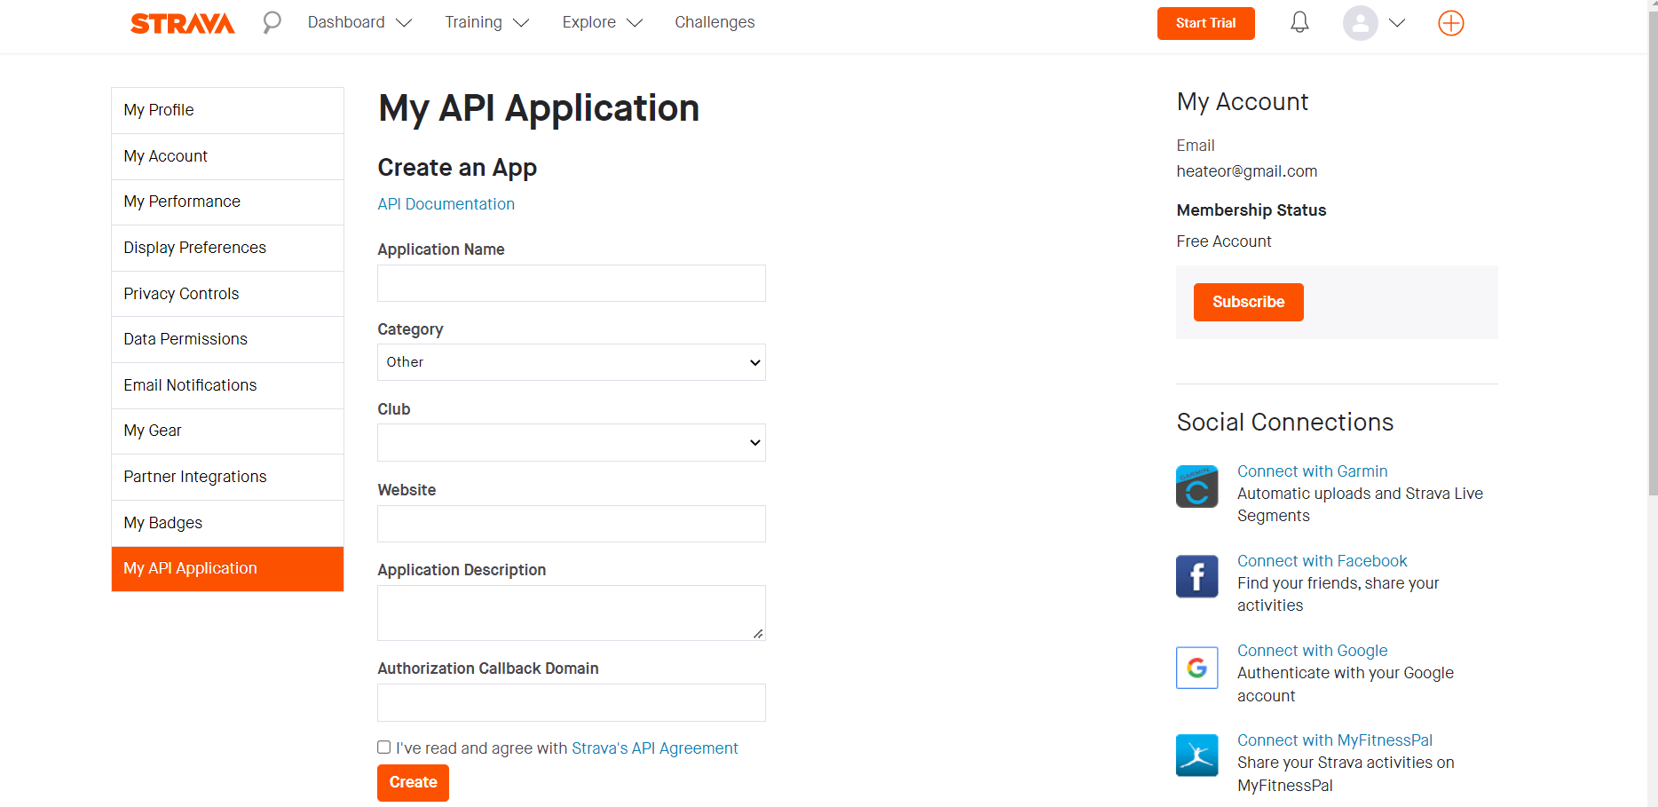Focus the Application Name field
Viewport: 1658px width, 807px height.
tap(571, 283)
